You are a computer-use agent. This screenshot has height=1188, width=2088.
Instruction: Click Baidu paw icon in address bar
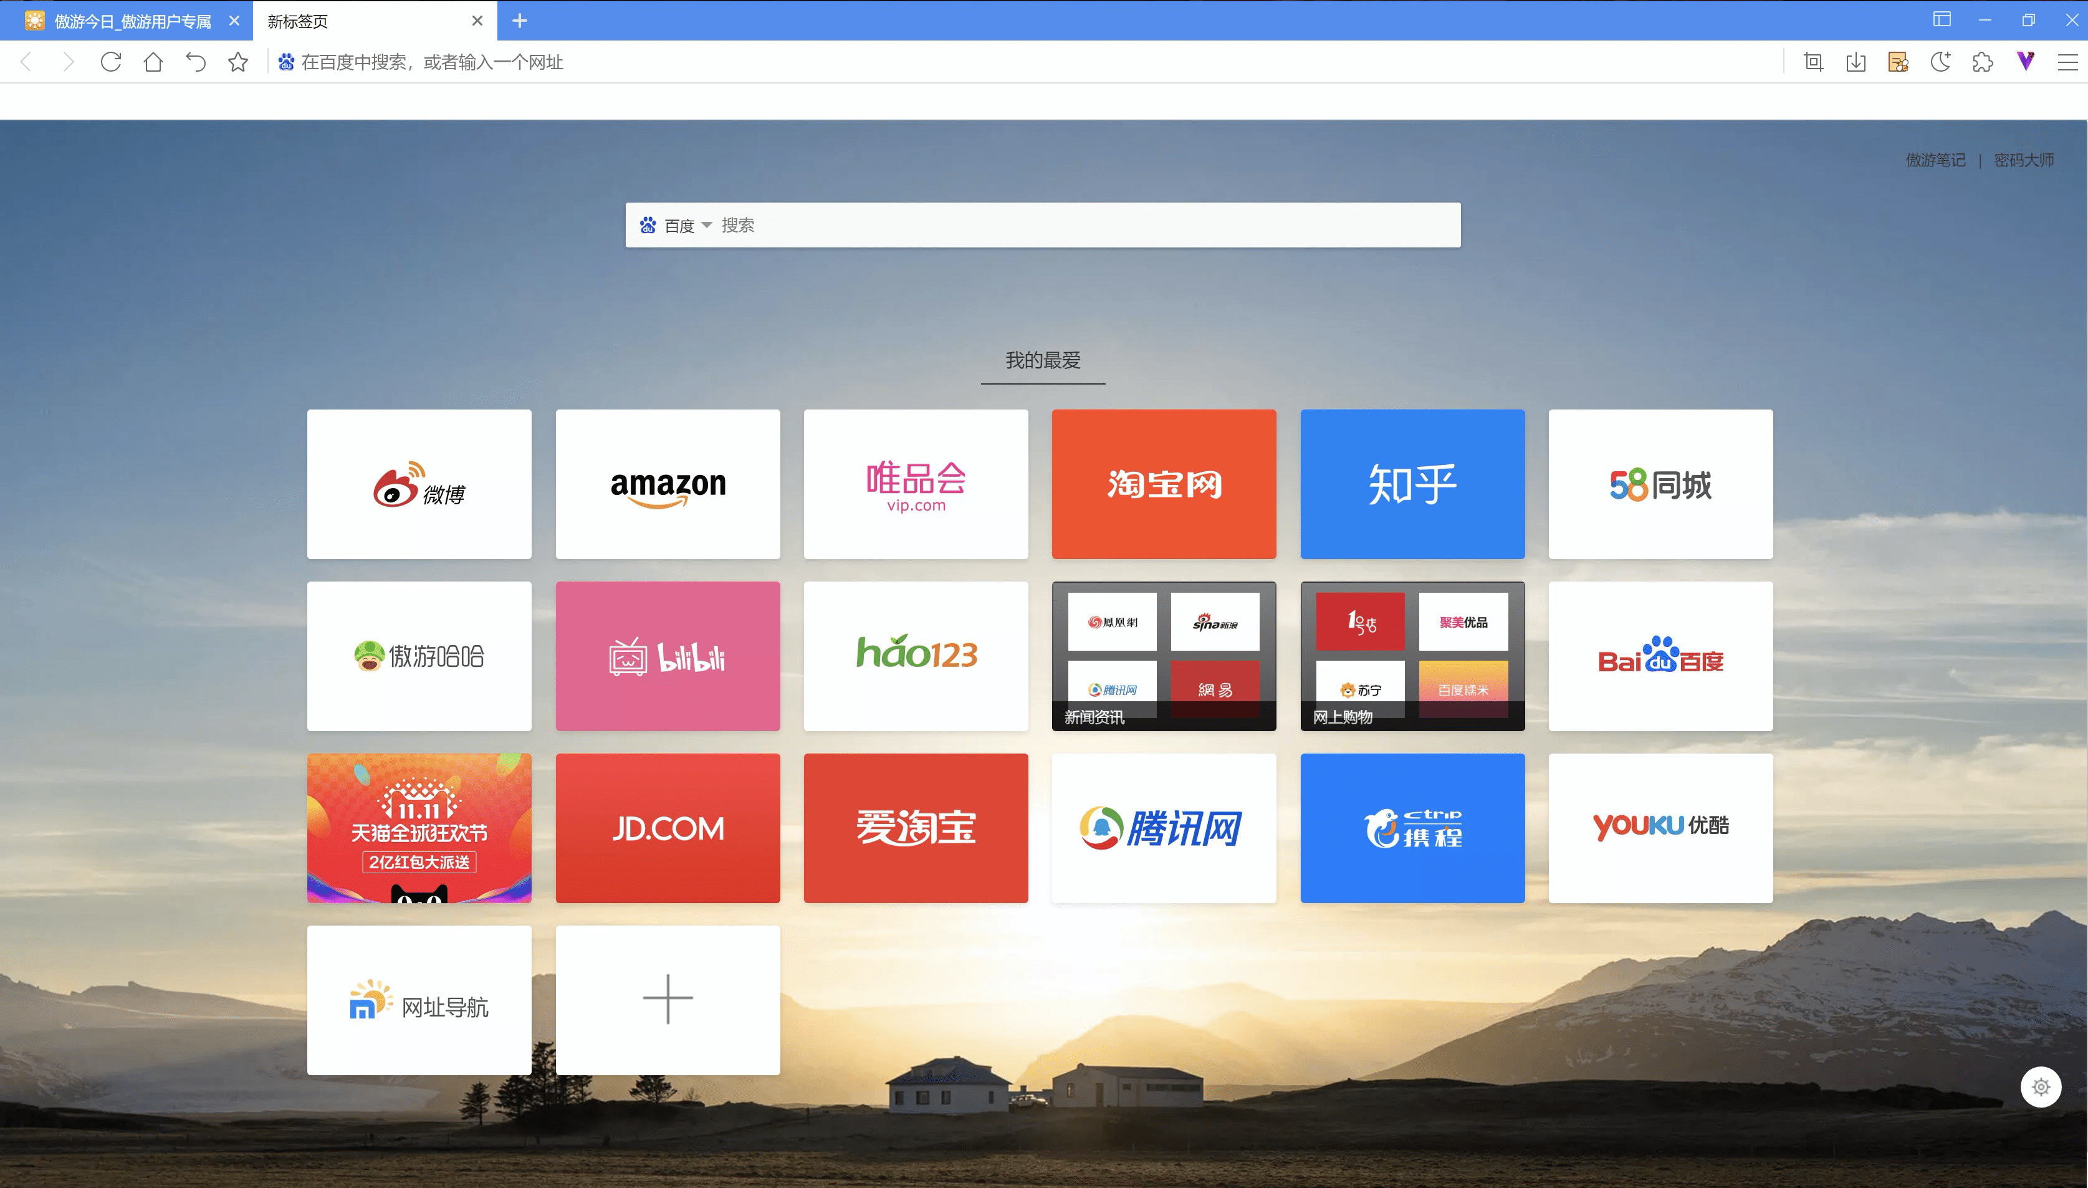(285, 62)
